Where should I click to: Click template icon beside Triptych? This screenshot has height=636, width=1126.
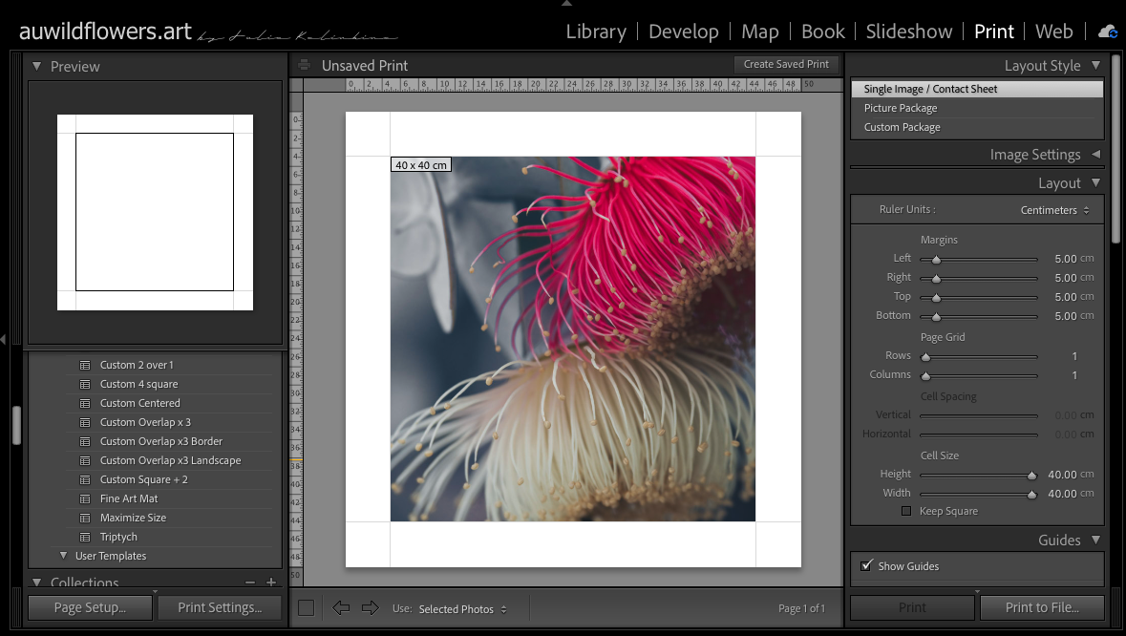pyautogui.click(x=85, y=537)
